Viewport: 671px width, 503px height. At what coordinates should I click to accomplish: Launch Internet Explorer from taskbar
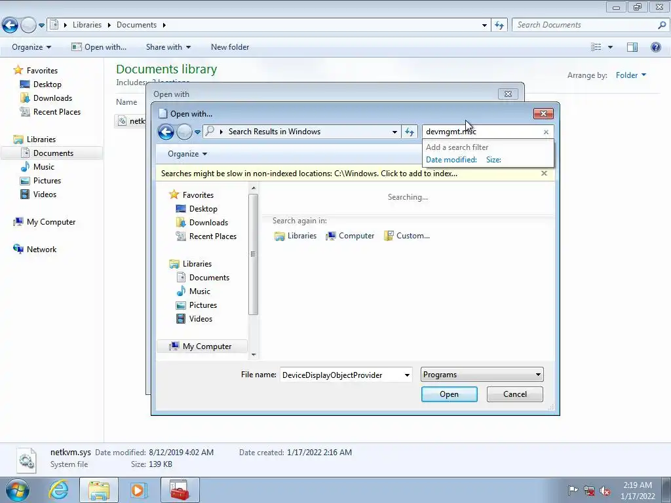click(58, 490)
